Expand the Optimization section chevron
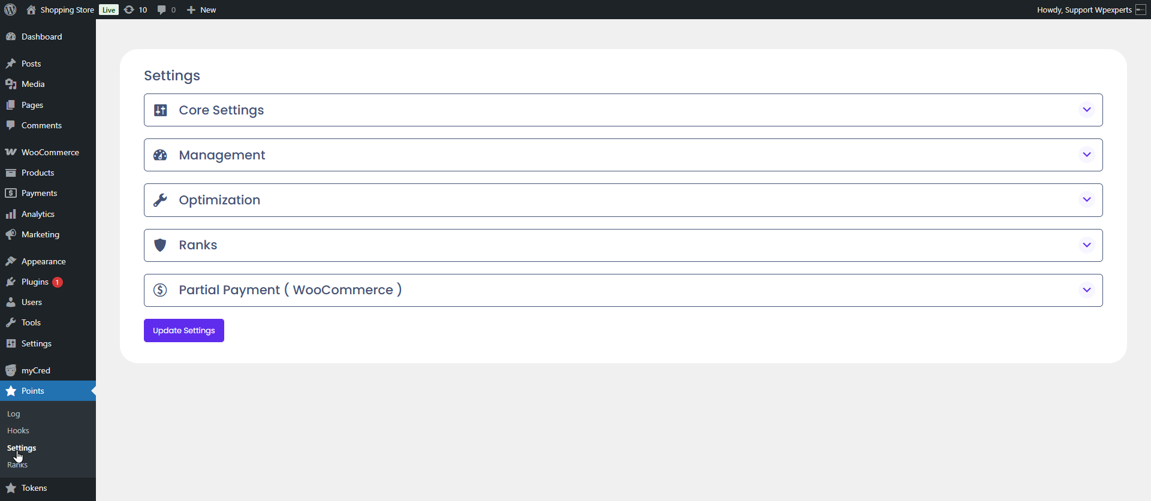1151x501 pixels. click(x=1086, y=200)
